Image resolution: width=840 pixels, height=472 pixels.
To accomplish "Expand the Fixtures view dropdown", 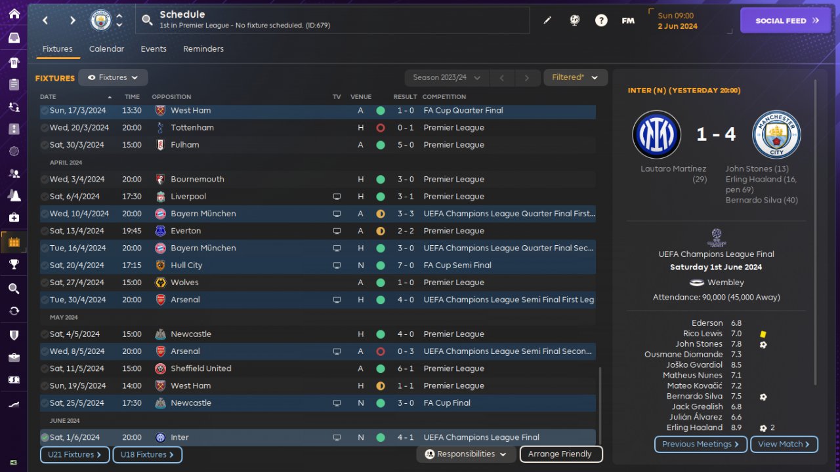I will (113, 77).
